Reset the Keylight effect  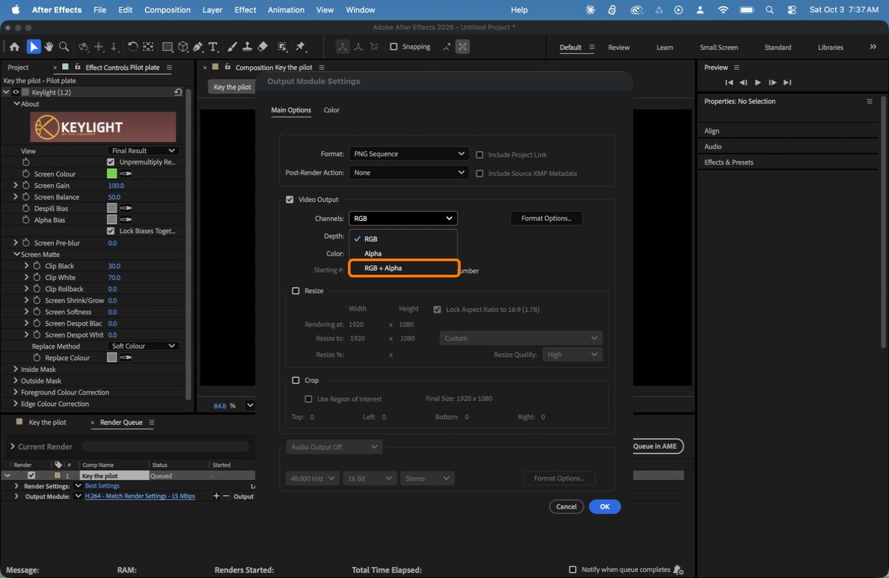click(178, 93)
